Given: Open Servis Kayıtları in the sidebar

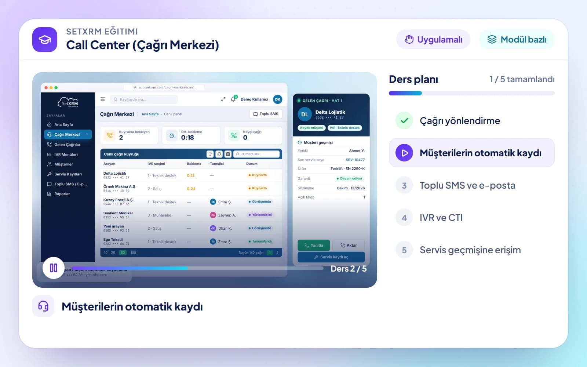Looking at the screenshot, I should 68,174.
